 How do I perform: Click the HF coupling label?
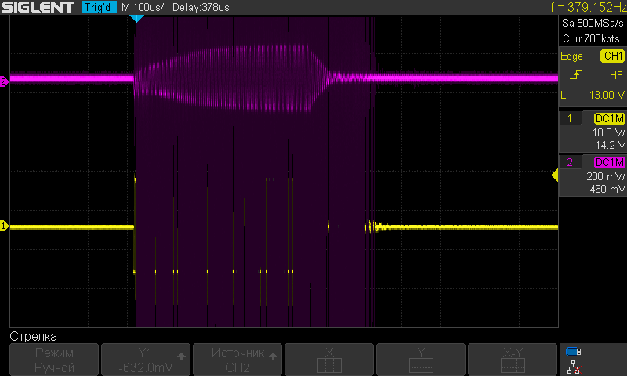pos(616,75)
